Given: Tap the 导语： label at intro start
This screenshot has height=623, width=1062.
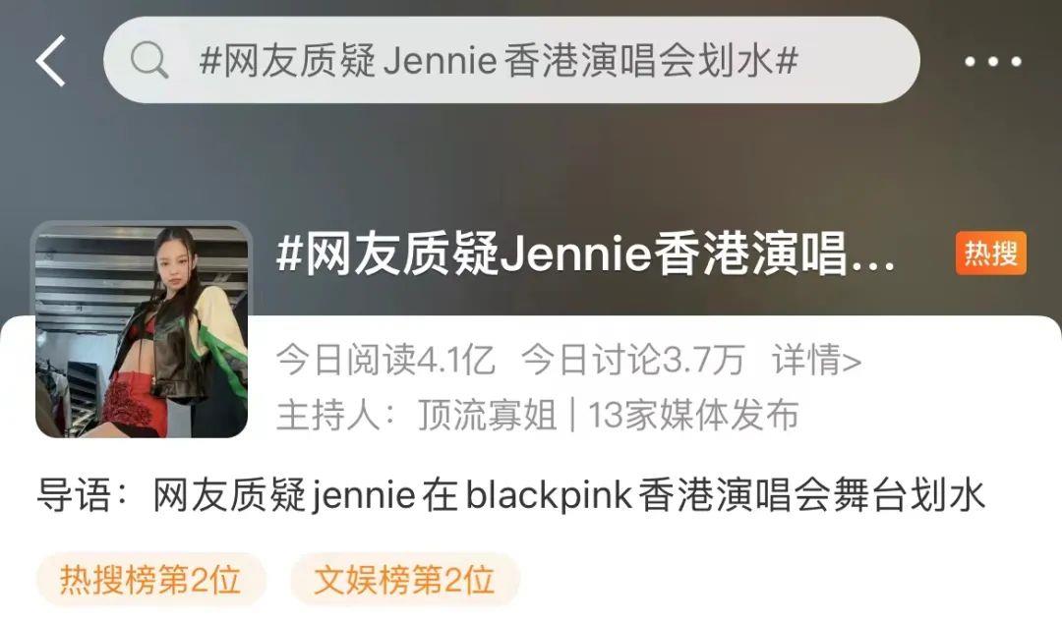Looking at the screenshot, I should click(83, 495).
